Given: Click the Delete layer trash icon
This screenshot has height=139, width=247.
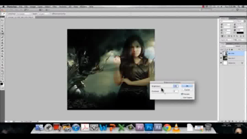Looking at the screenshot, I should [x=243, y=121].
